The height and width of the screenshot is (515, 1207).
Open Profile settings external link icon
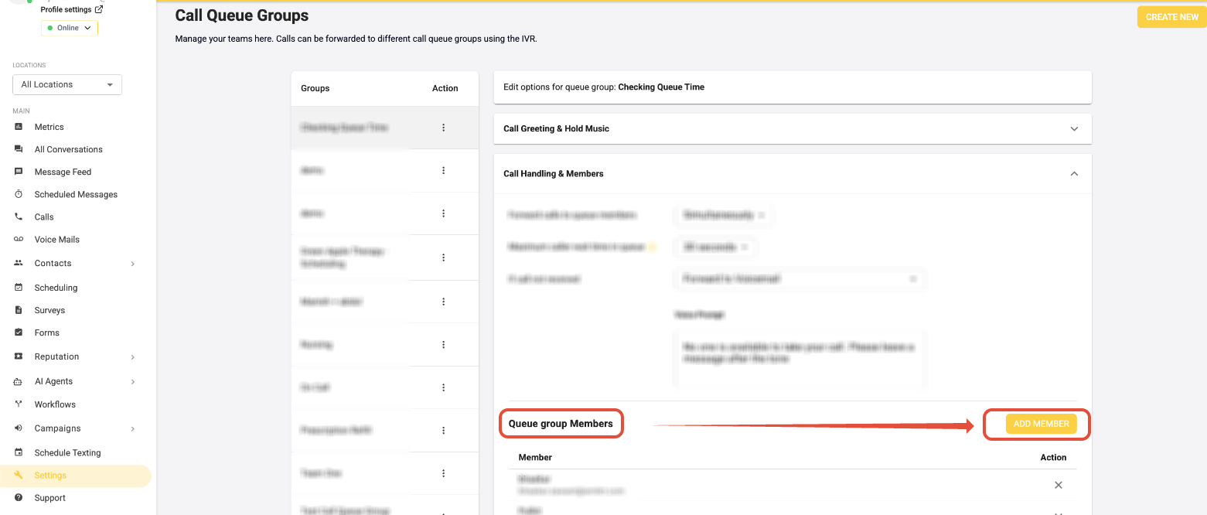(x=98, y=10)
